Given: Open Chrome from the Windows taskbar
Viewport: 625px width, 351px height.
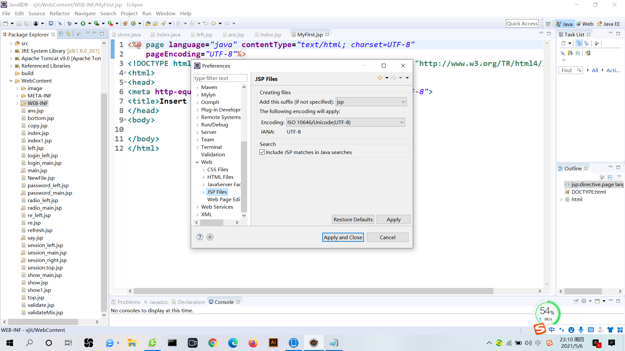Looking at the screenshot, I should (x=213, y=343).
